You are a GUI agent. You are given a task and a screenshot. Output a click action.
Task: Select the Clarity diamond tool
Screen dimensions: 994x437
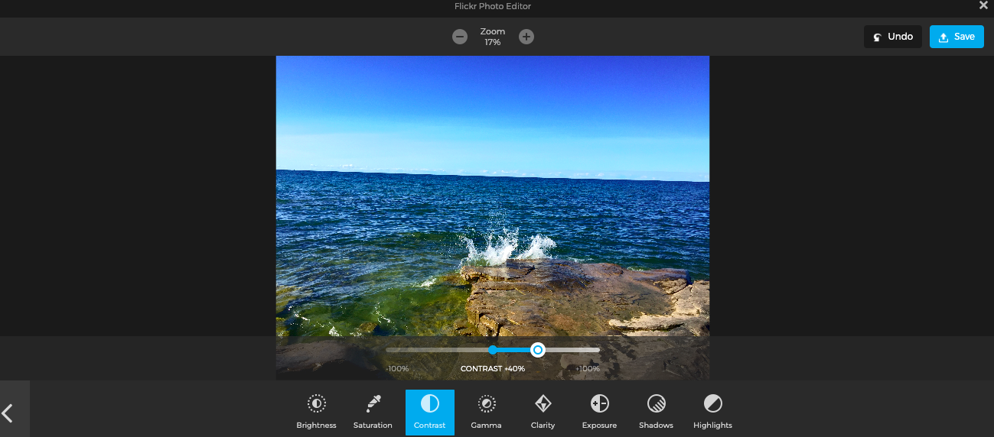[543, 412]
